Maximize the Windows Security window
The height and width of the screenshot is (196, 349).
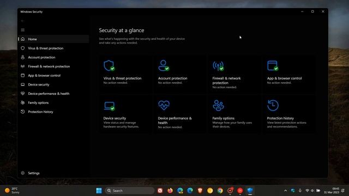click(x=312, y=11)
